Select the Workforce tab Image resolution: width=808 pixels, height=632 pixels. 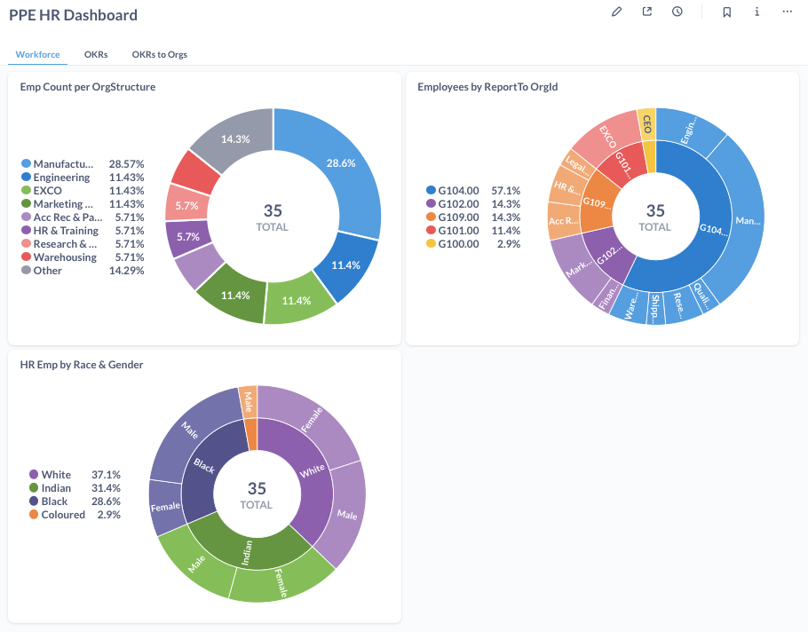point(37,54)
